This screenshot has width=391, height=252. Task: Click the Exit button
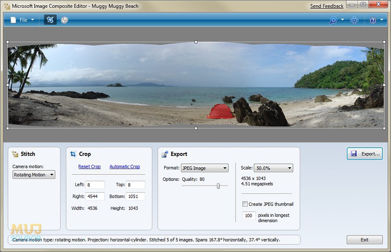click(x=364, y=240)
